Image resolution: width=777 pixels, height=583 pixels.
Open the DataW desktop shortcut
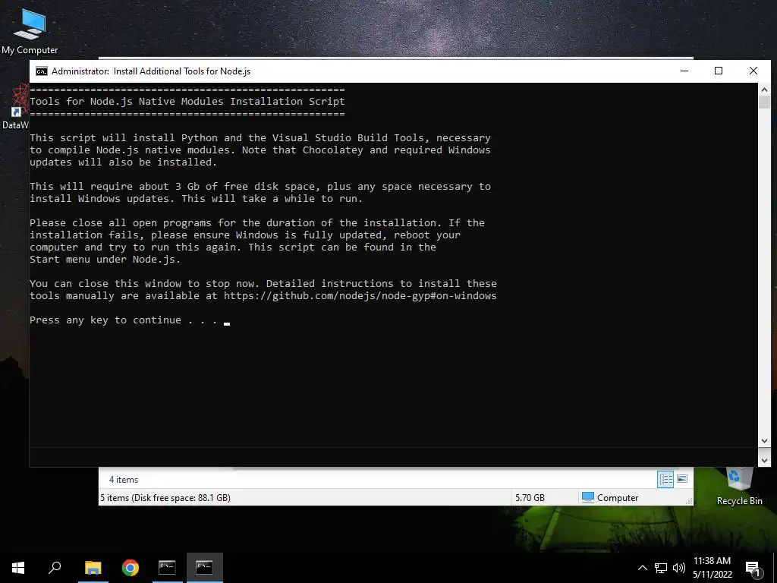(15, 107)
